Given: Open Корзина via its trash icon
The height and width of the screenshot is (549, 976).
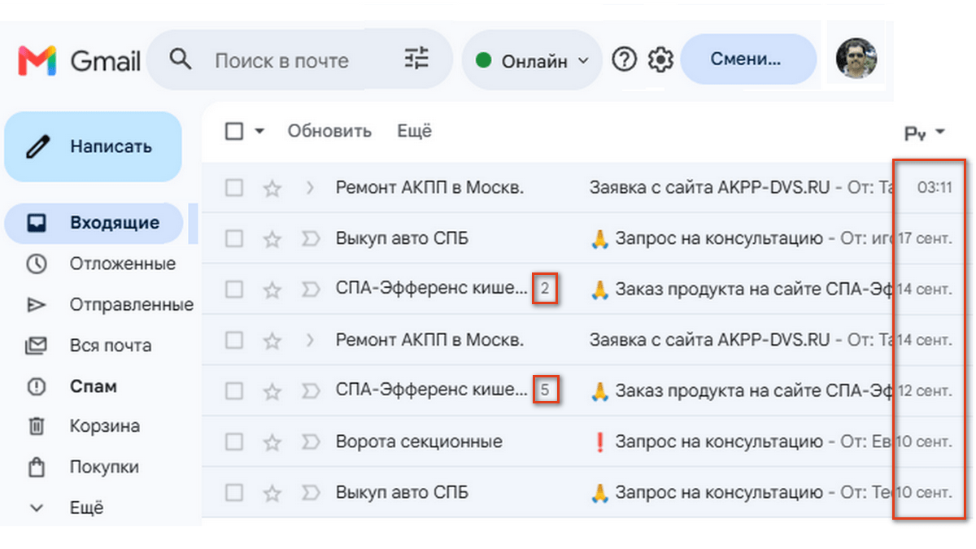Looking at the screenshot, I should [37, 426].
